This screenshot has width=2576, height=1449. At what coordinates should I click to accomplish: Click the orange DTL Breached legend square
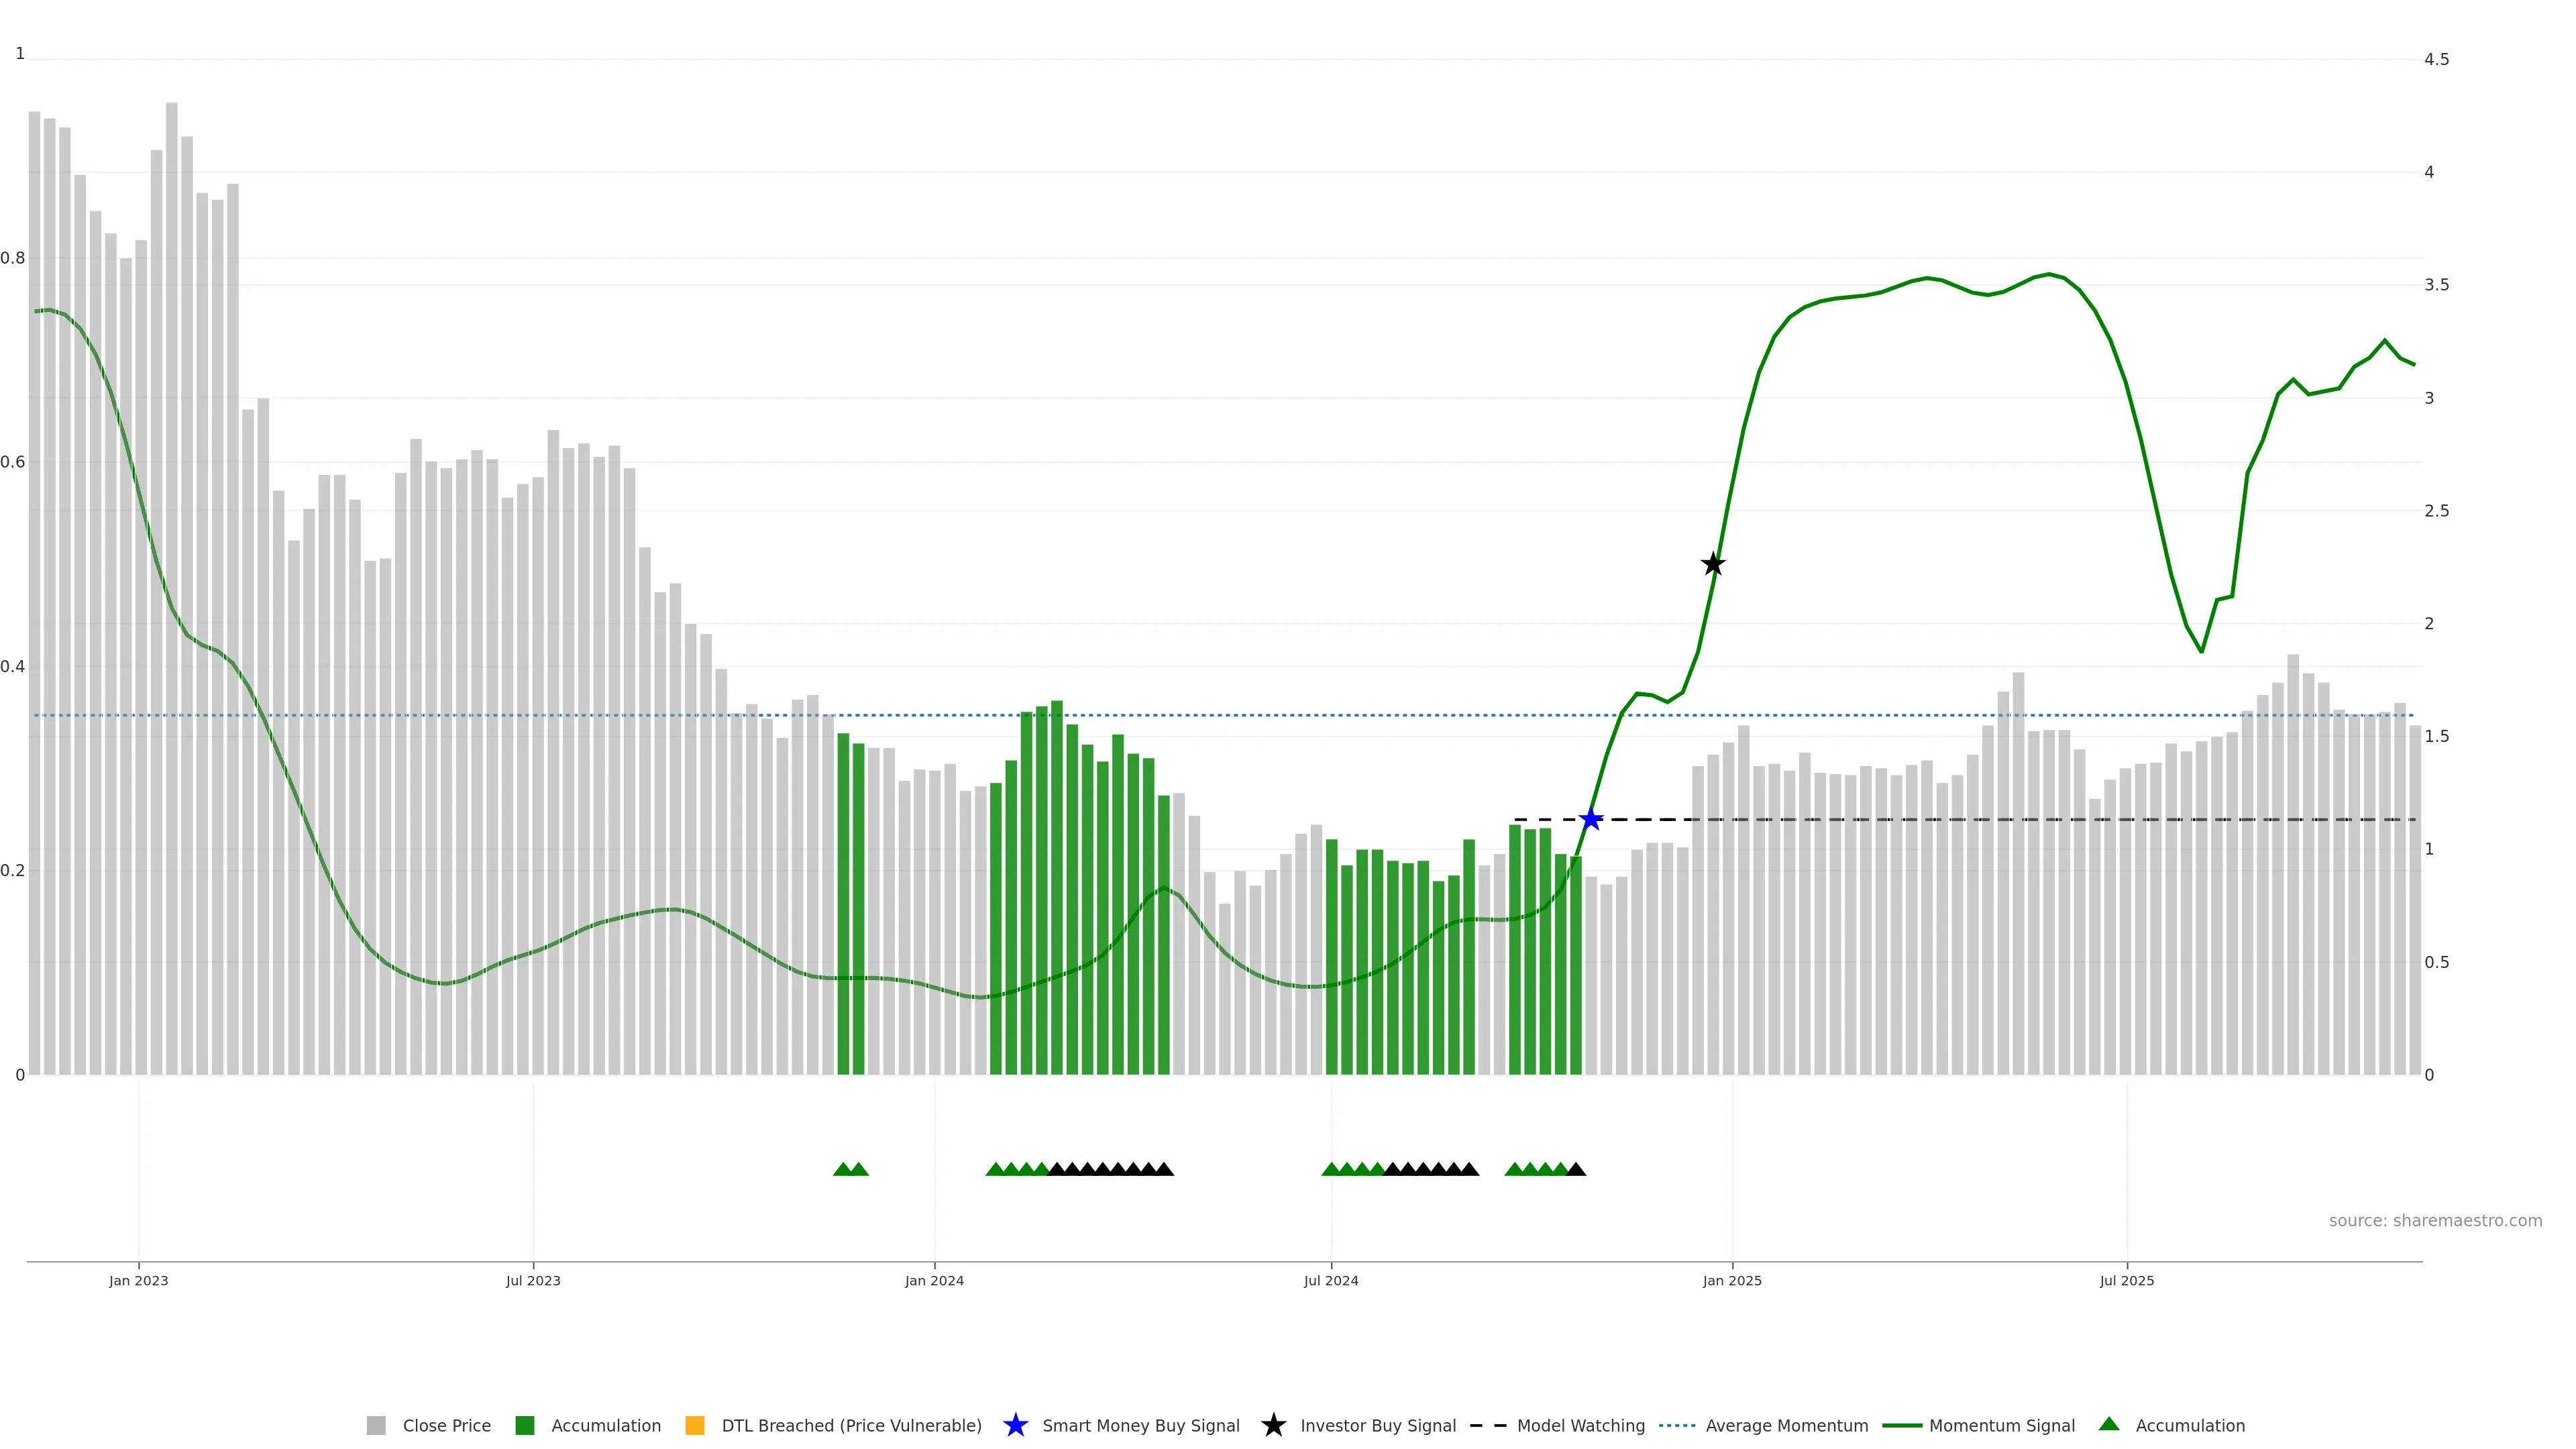695,1425
